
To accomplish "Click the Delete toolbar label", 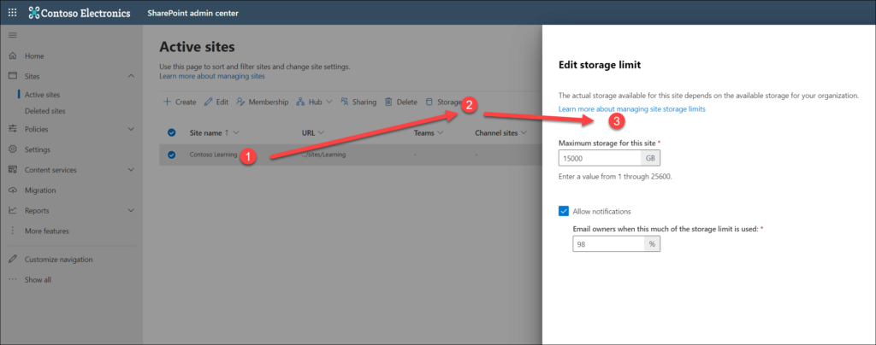I will pos(406,102).
